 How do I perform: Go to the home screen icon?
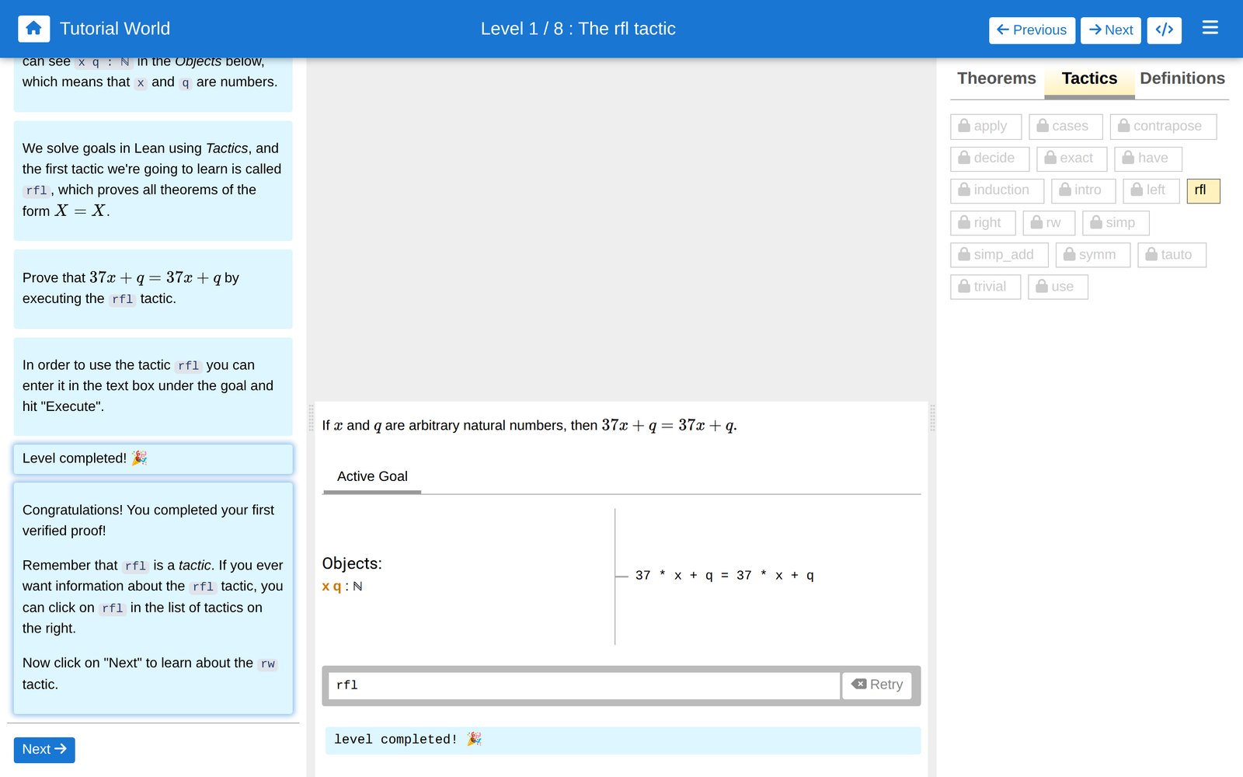(33, 29)
